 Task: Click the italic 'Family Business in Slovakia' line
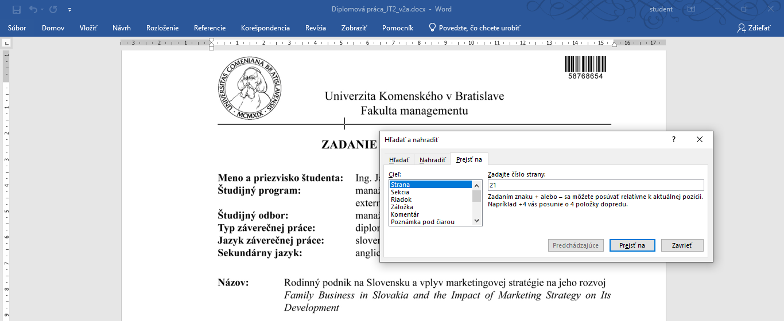tap(448, 295)
